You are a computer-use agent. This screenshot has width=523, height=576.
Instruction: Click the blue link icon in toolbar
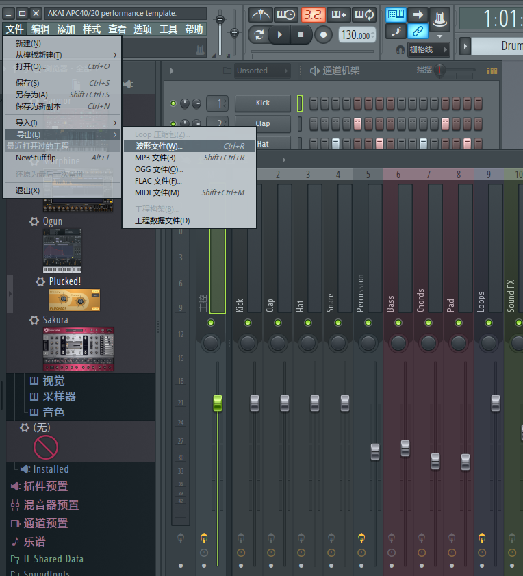(x=418, y=31)
